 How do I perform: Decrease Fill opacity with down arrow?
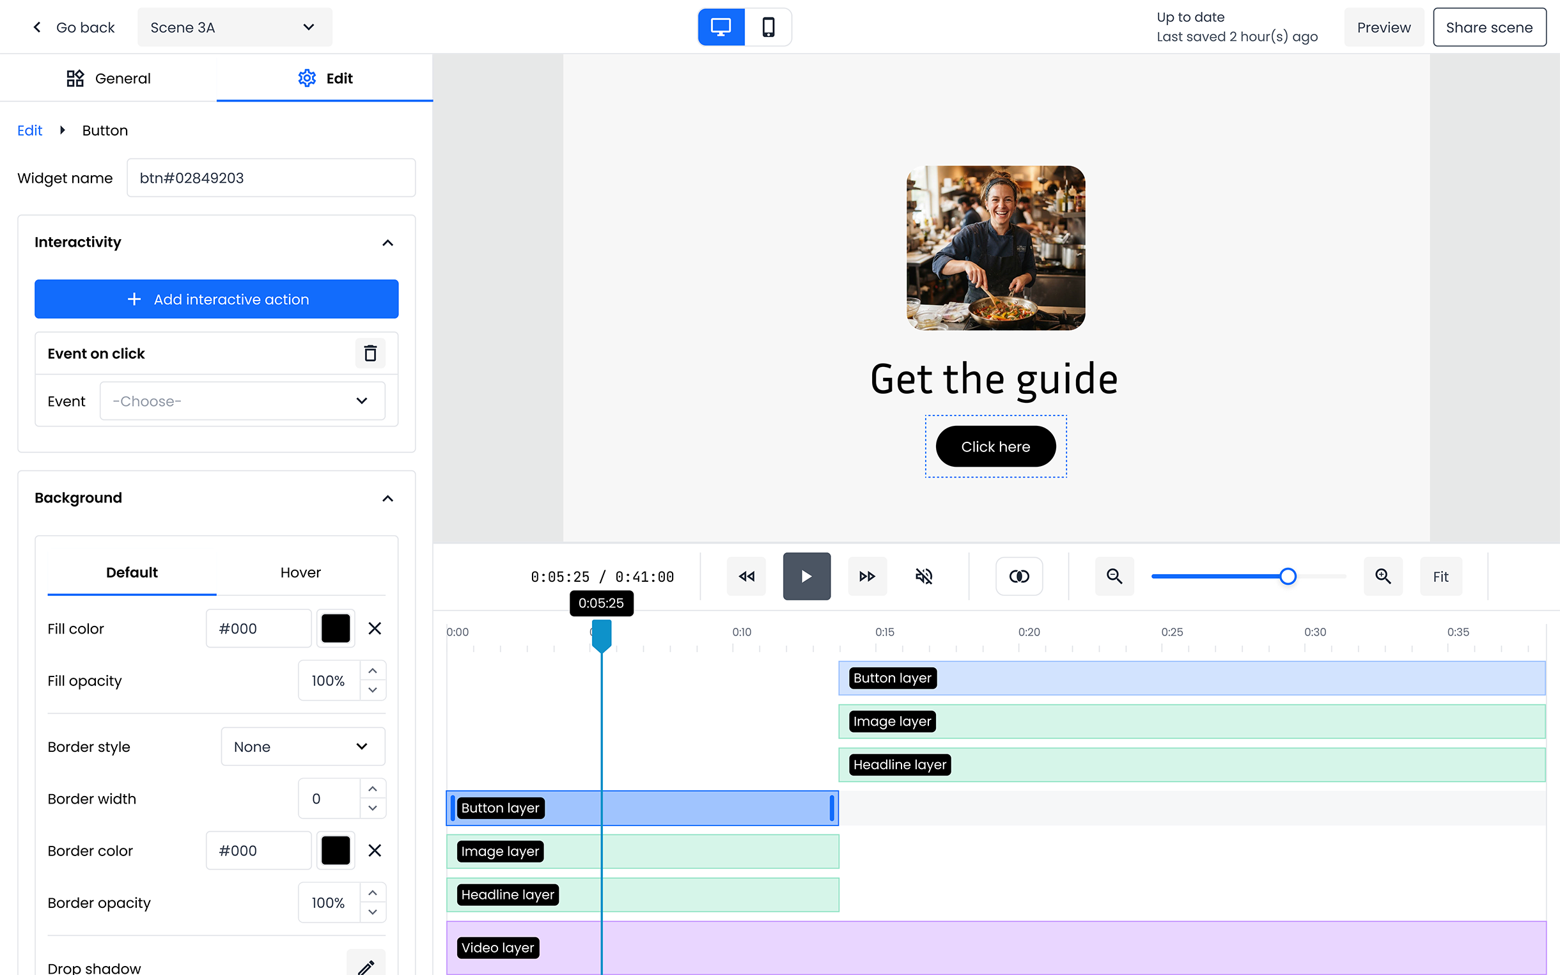pos(373,690)
